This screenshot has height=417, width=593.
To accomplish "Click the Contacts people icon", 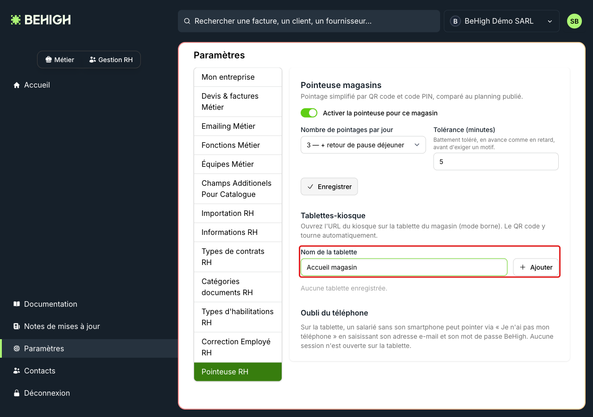I will pos(17,371).
